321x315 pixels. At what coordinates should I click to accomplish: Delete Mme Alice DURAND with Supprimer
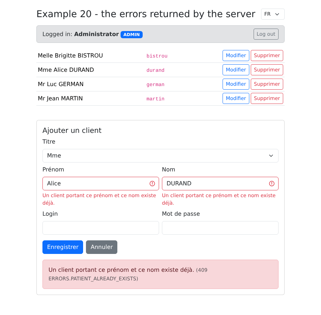[x=267, y=70]
